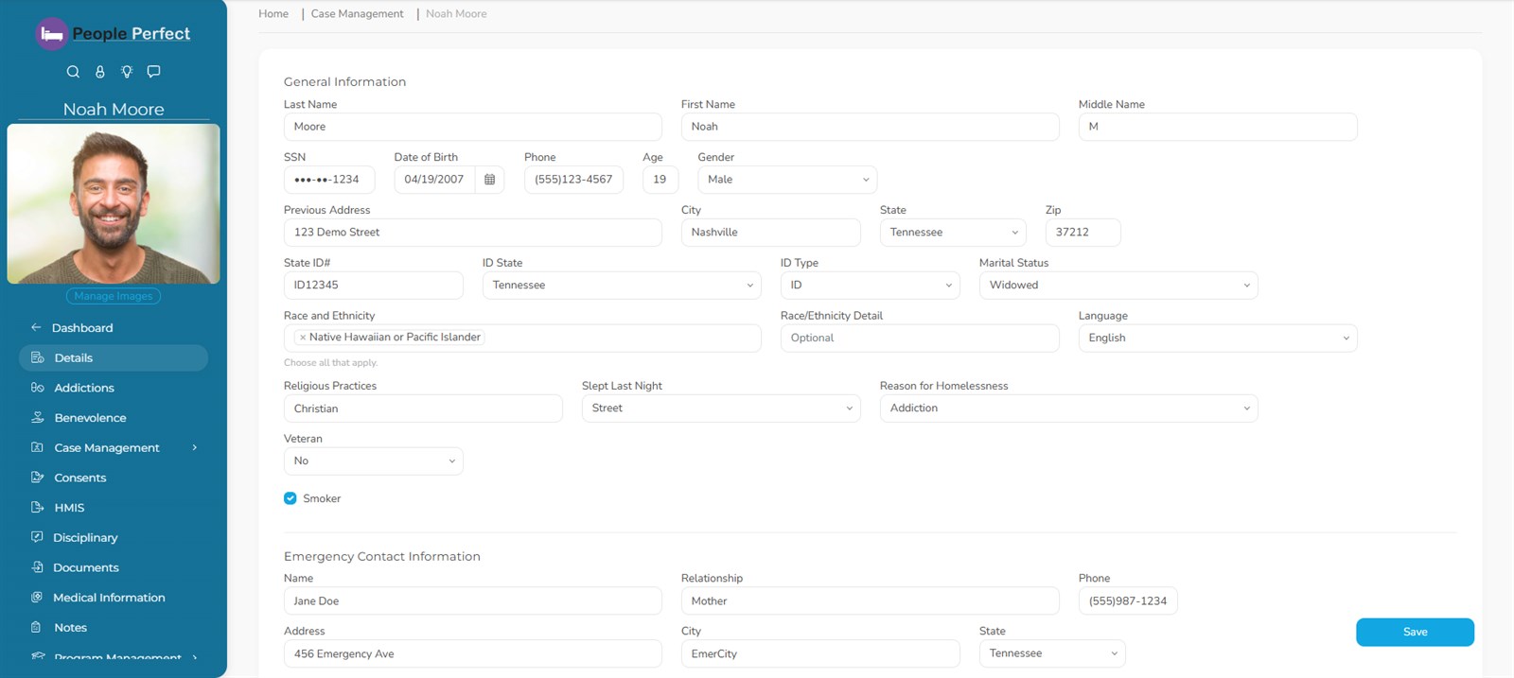Open the Date of Birth calendar picker
Screen dimensions: 1514x678
coord(489,180)
